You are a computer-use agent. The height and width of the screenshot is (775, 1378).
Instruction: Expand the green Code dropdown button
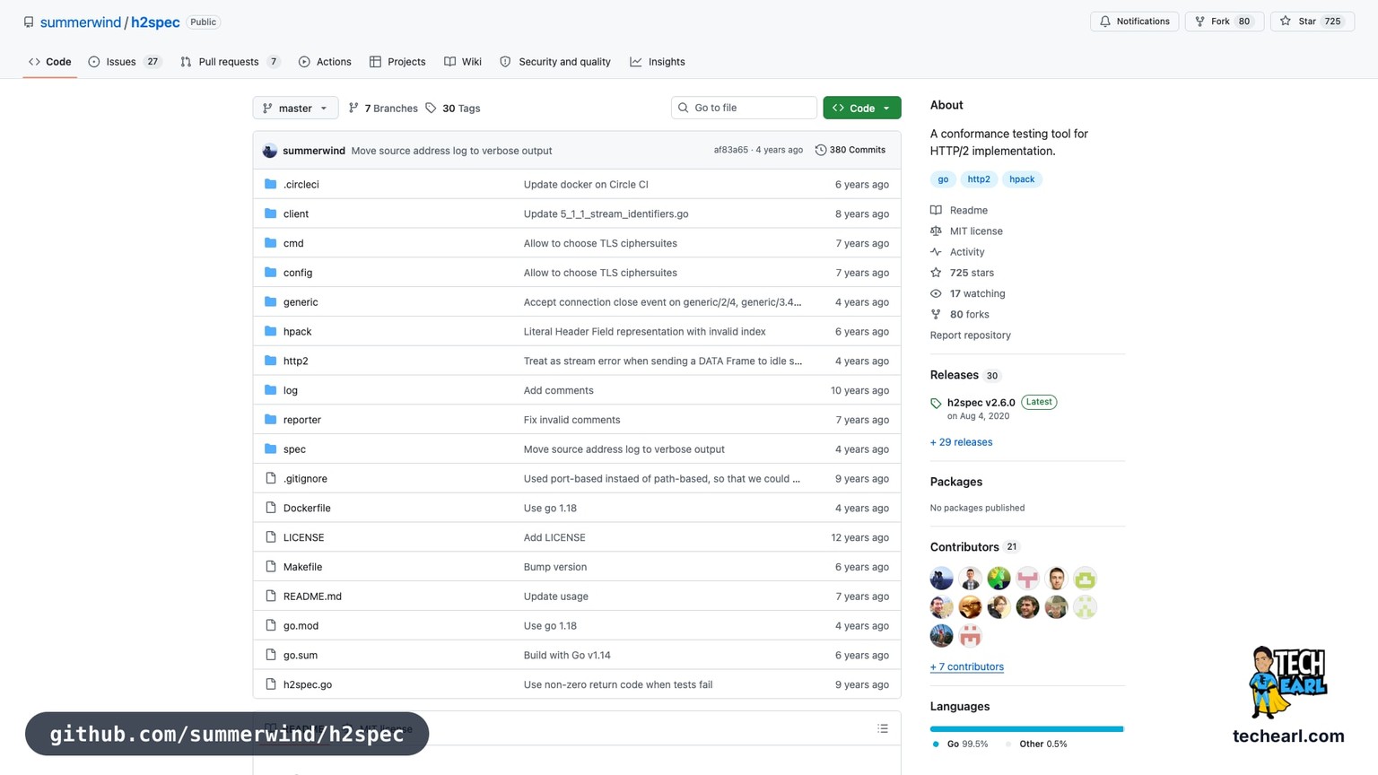tap(861, 108)
